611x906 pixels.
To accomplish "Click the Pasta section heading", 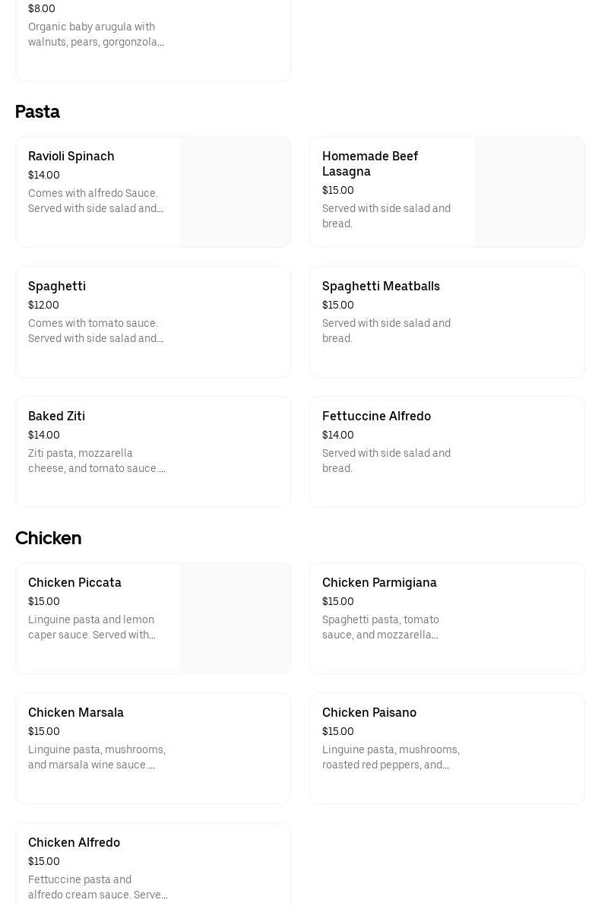I will 37,112.
